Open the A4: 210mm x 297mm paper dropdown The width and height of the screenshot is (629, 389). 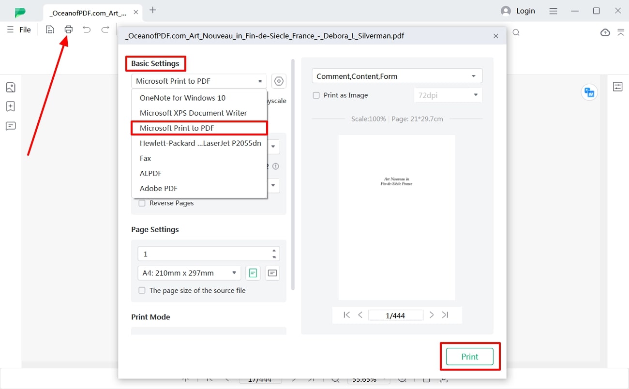click(189, 273)
